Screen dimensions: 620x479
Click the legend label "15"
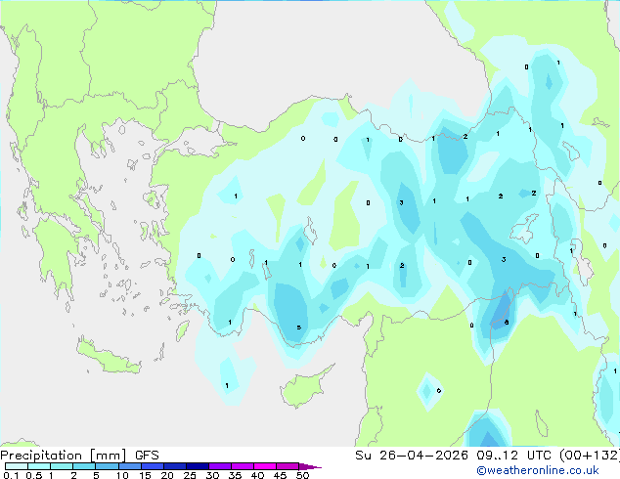tap(145, 475)
